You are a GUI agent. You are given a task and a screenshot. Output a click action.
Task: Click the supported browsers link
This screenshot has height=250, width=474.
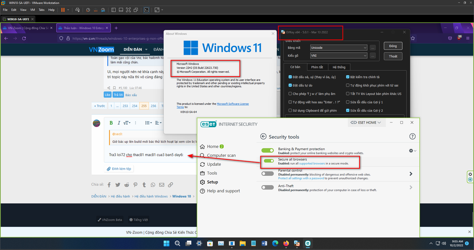312,163
